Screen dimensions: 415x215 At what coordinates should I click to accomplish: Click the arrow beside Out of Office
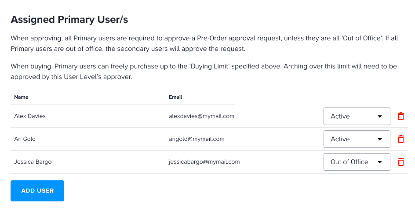[379, 162]
